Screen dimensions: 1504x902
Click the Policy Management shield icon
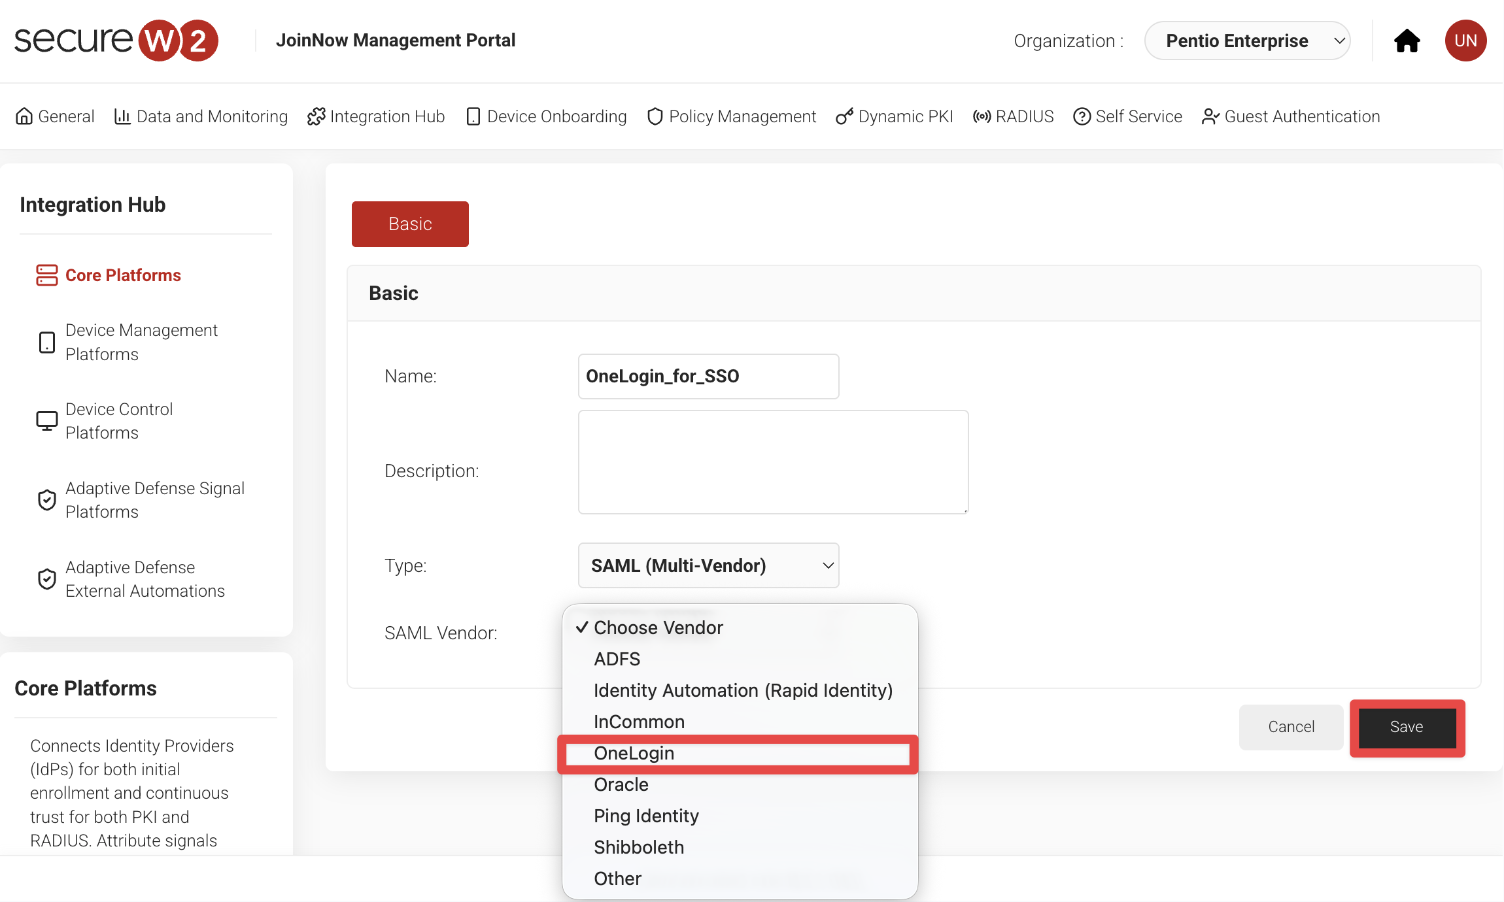pos(655,116)
